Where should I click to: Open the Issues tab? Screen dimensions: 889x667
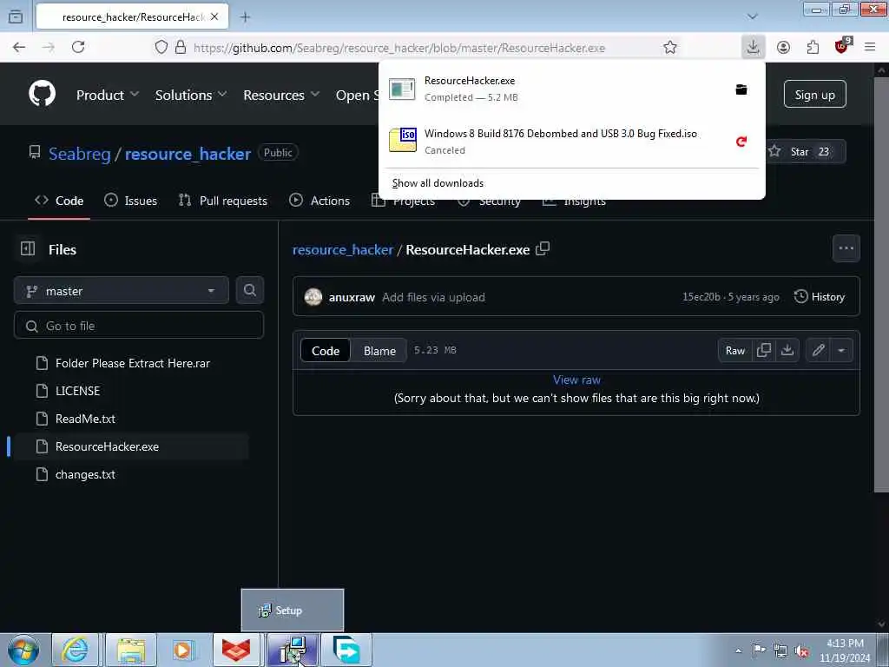[x=131, y=201]
